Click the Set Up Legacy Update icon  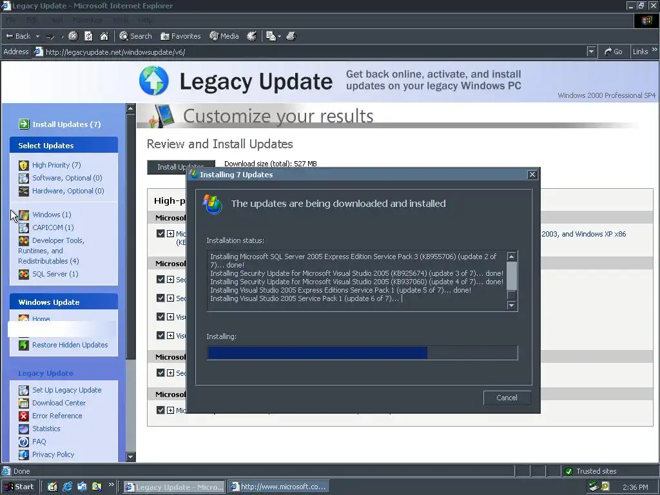pyautogui.click(x=24, y=390)
